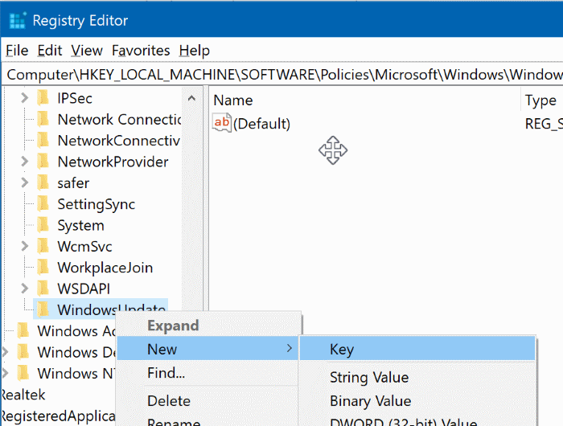
Task: Click the Type column header
Action: (x=540, y=100)
